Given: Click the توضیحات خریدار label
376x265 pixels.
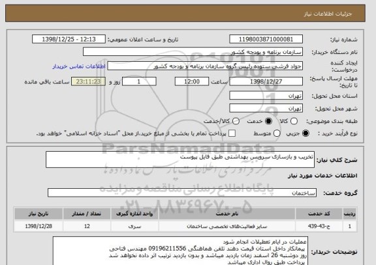Looking at the screenshot, I should 334,252.
